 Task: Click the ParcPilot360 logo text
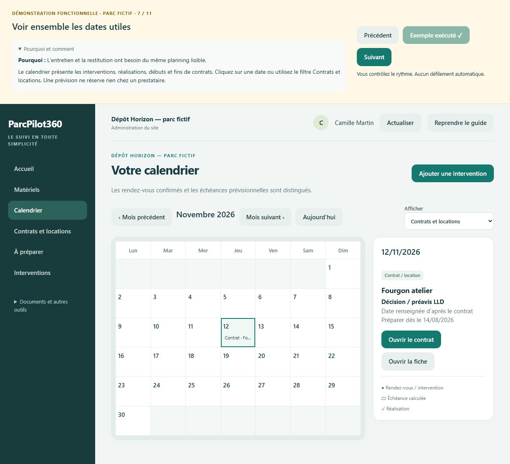[x=35, y=124]
